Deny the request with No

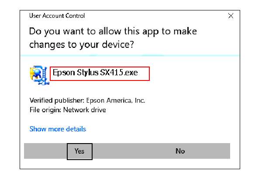point(180,151)
